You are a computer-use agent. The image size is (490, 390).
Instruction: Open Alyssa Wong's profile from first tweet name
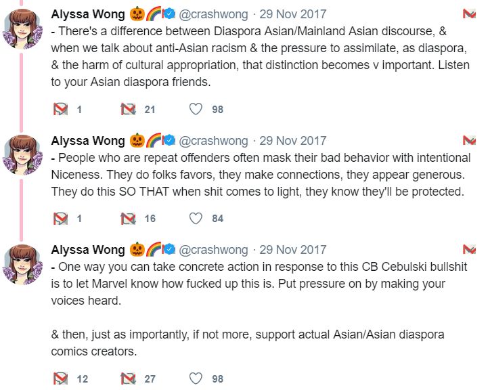(x=88, y=14)
